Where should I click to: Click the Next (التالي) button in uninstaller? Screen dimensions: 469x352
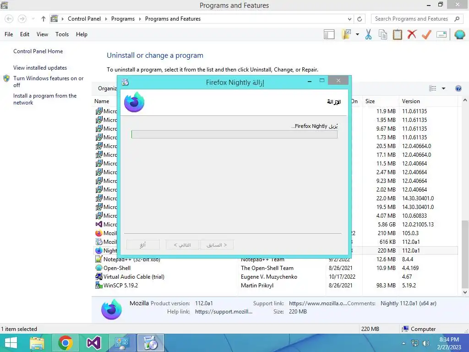pos(182,245)
